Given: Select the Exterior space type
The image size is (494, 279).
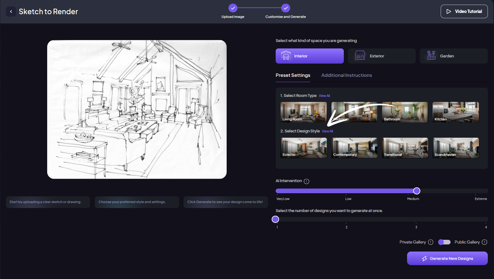Looking at the screenshot, I should (381, 56).
